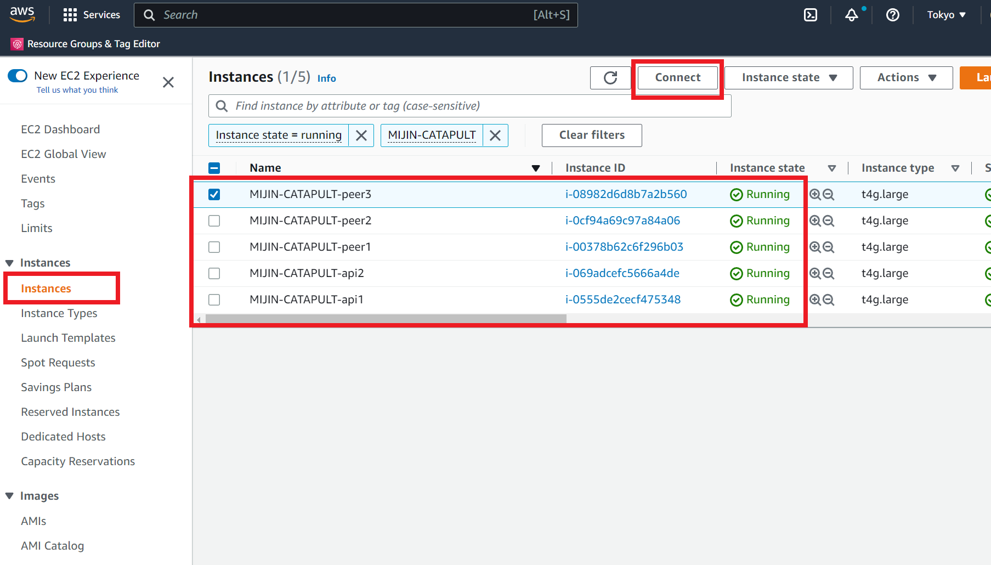Open instance i-0555de2cecf475348
Image resolution: width=991 pixels, height=565 pixels.
623,300
